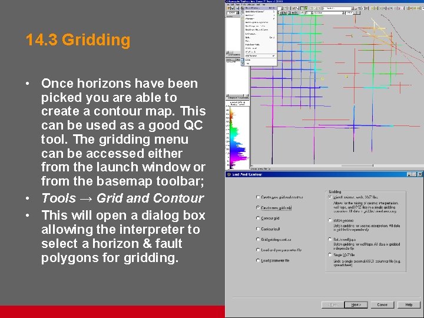Click 'Tools → Grid and Contour' bullet text

(122, 198)
